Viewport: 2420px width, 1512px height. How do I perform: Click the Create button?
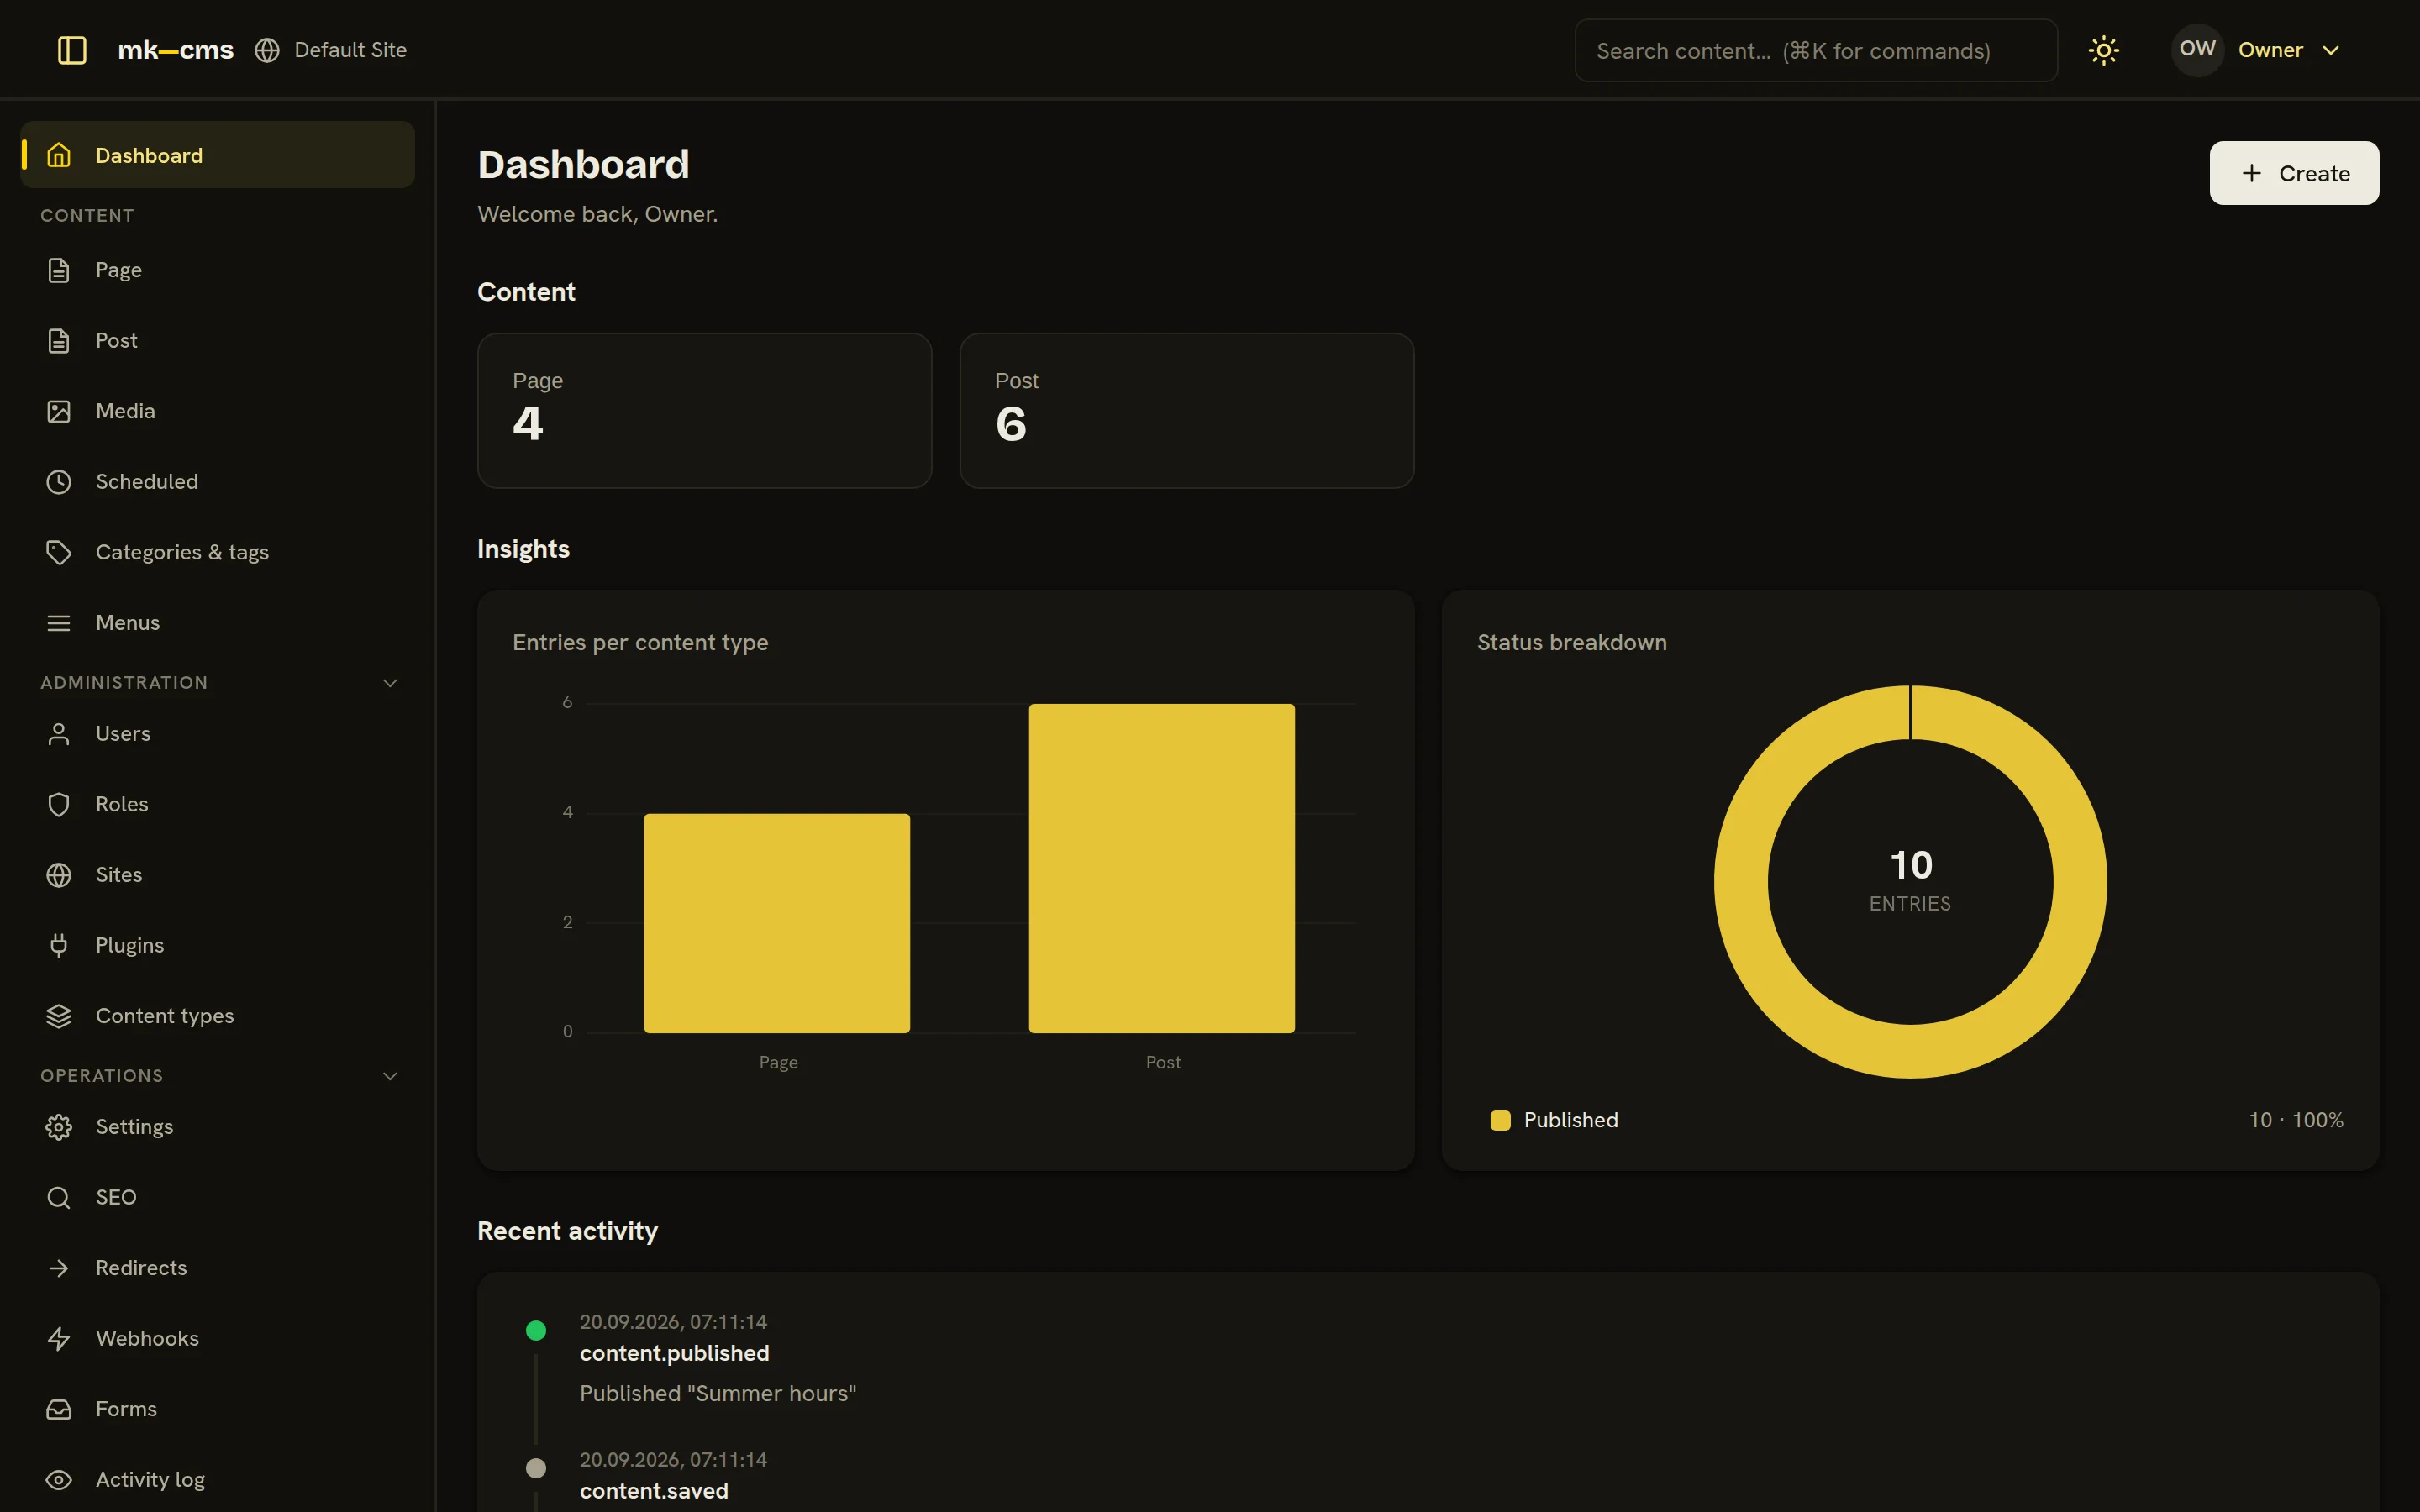2294,173
